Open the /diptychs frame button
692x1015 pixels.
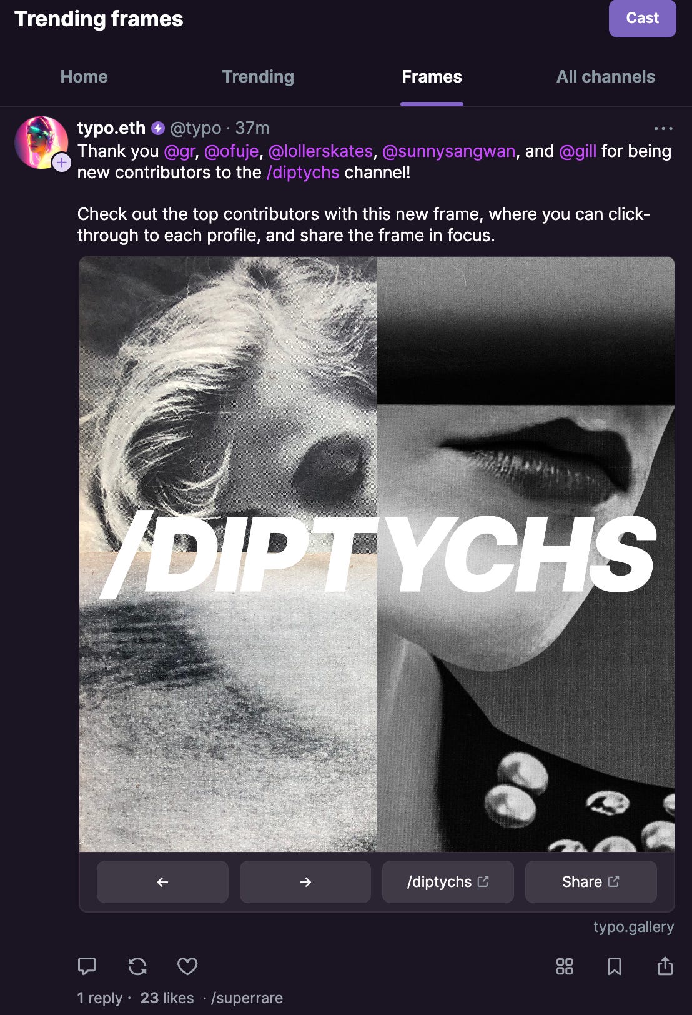[x=448, y=882]
